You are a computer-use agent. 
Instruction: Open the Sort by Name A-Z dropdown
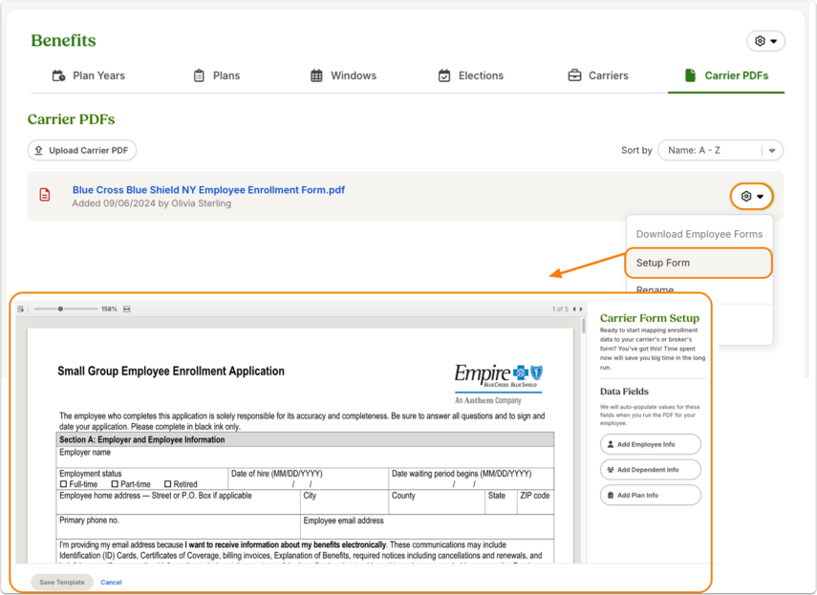coord(720,150)
